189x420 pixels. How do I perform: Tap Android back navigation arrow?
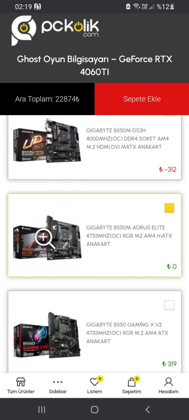click(x=147, y=409)
